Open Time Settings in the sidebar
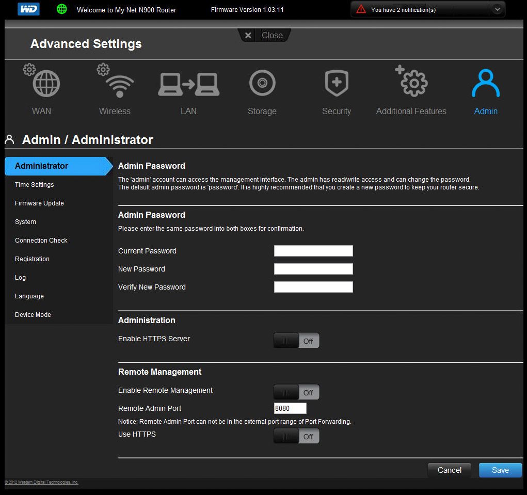Image resolution: width=527 pixels, height=495 pixels. click(x=34, y=184)
